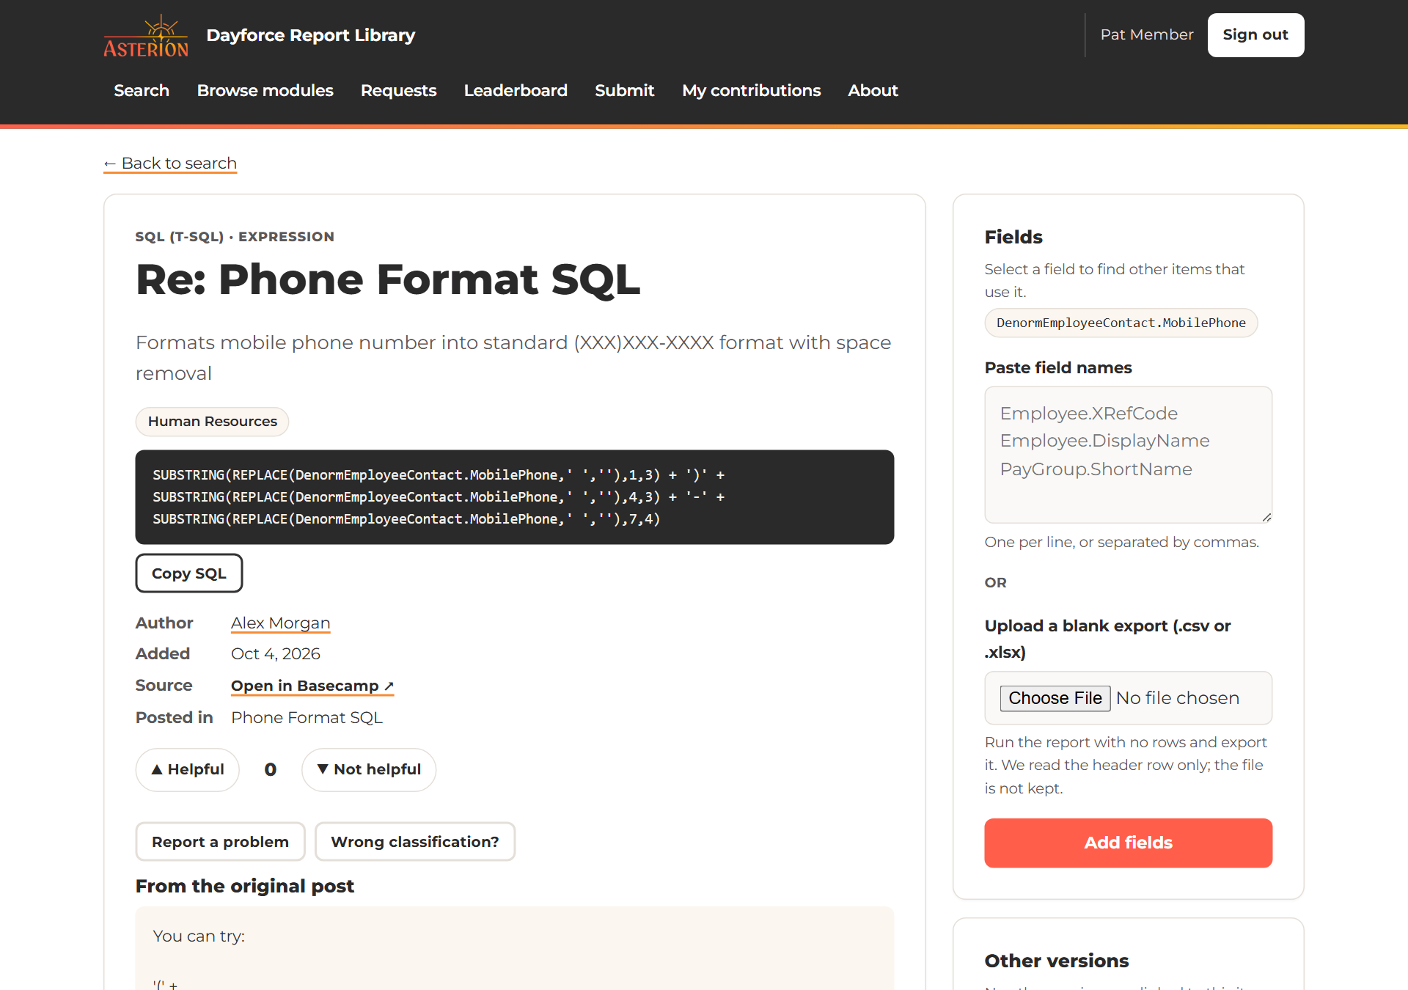Click the Copy SQL button

point(189,573)
